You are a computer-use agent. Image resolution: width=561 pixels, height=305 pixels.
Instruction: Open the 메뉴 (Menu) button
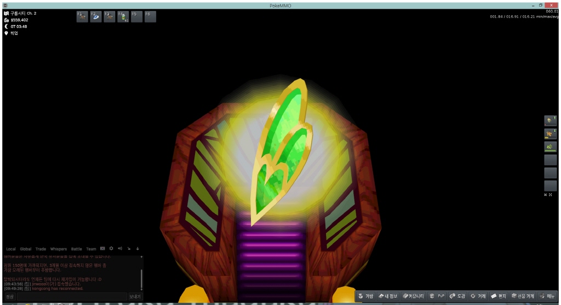(x=548, y=296)
